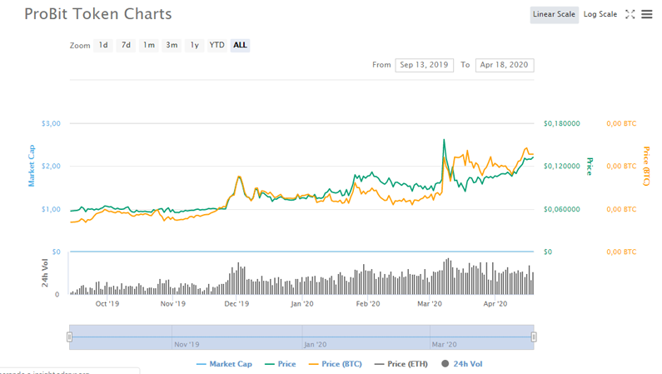This screenshot has width=662, height=374.
Task: Toggle fullscreen chart view
Action: pyautogui.click(x=630, y=14)
